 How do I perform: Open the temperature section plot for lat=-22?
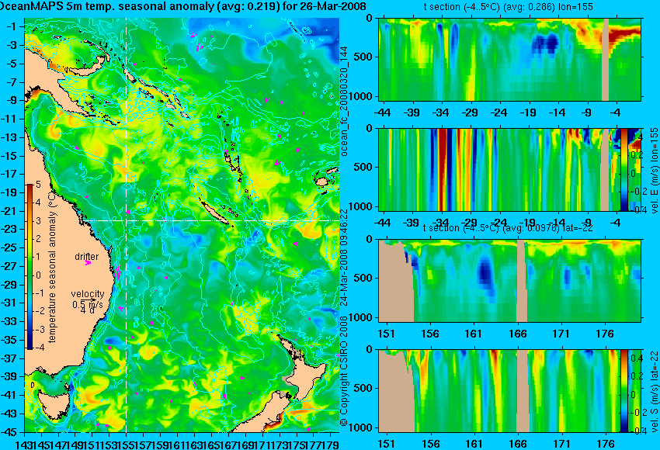[510, 281]
